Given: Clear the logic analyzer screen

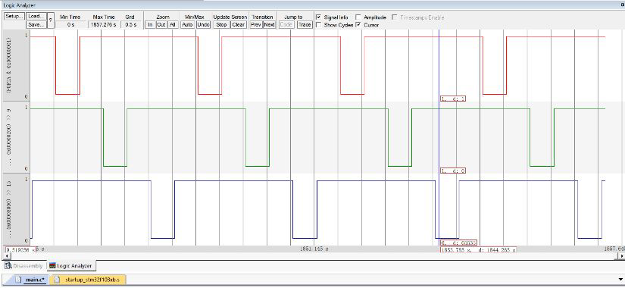Looking at the screenshot, I should point(239,24).
